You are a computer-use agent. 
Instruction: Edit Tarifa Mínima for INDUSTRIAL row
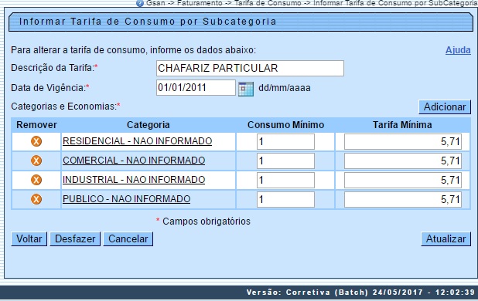coord(403,181)
